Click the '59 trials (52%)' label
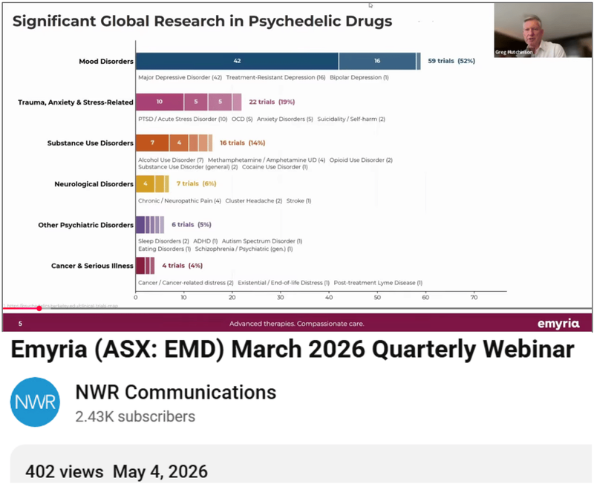Viewport: 594px width, 484px height. click(451, 61)
